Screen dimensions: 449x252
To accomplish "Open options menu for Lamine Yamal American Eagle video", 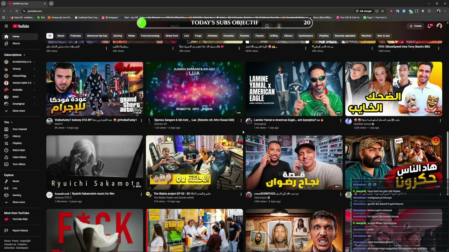I will click(341, 121).
